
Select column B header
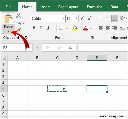[x=37, y=58]
